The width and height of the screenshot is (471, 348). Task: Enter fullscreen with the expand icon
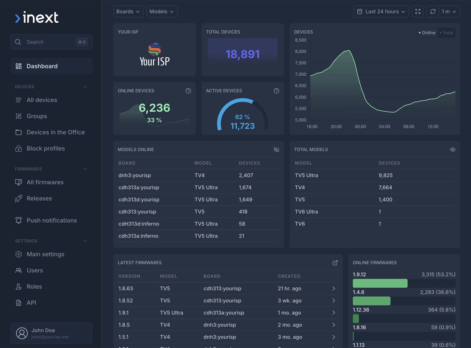coord(418,11)
